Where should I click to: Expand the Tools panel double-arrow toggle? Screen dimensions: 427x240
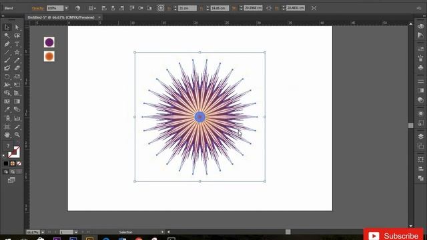coord(3,16)
